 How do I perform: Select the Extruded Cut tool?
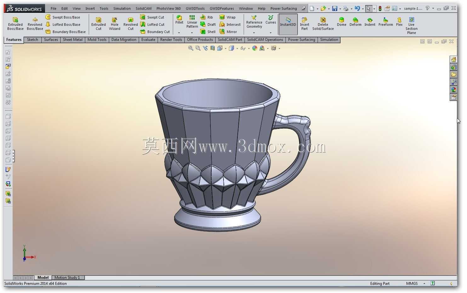pyautogui.click(x=99, y=24)
